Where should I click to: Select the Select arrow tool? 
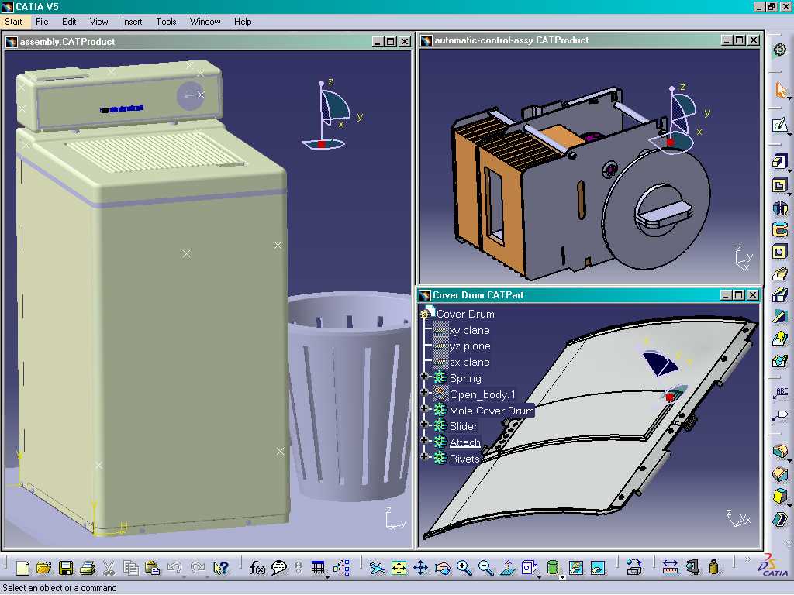pyautogui.click(x=780, y=90)
